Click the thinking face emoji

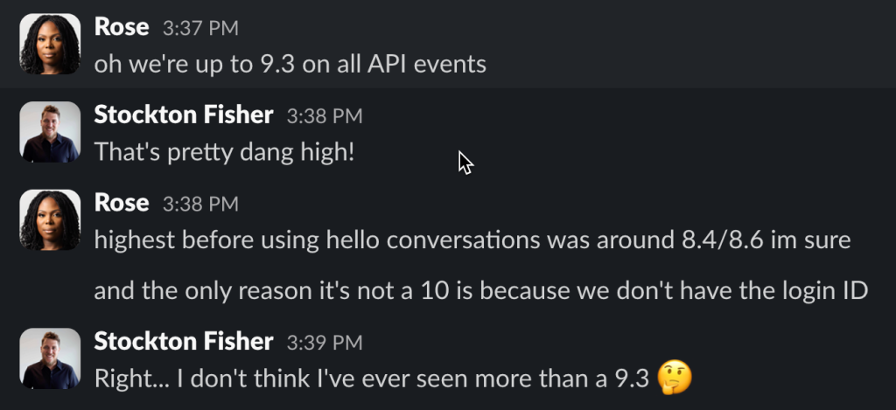675,378
